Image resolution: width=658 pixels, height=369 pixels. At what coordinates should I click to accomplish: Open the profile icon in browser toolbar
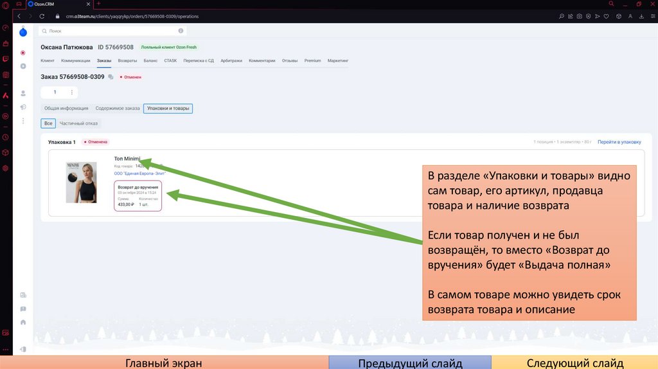point(630,16)
